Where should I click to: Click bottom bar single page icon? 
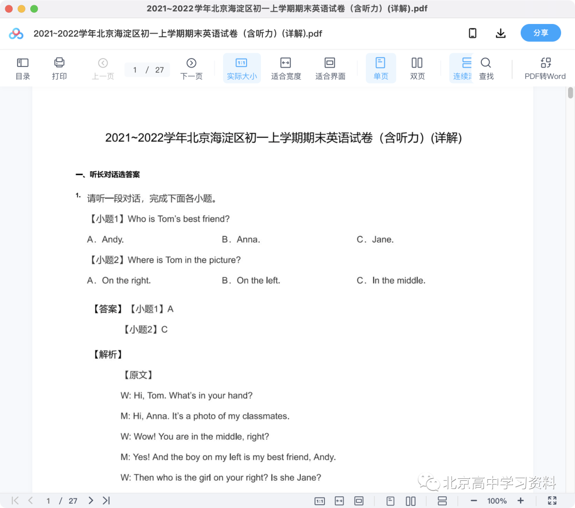pyautogui.click(x=390, y=501)
